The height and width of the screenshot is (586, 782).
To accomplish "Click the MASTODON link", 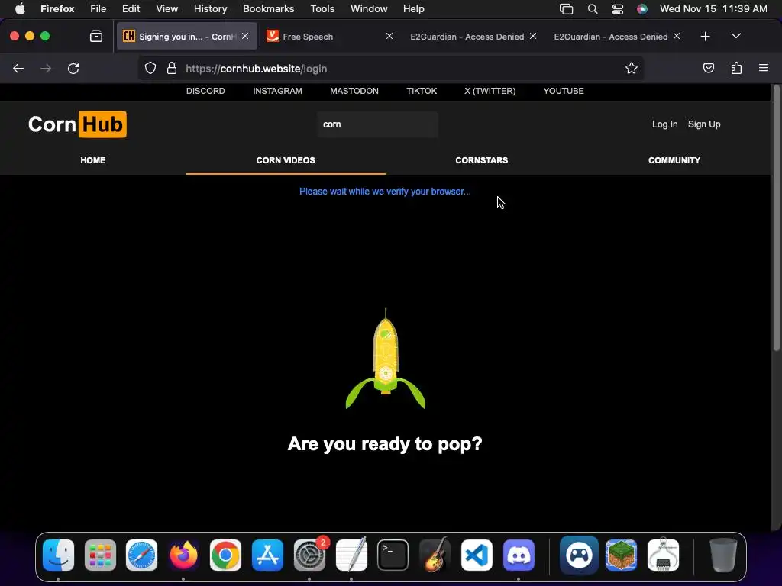I will (x=354, y=91).
